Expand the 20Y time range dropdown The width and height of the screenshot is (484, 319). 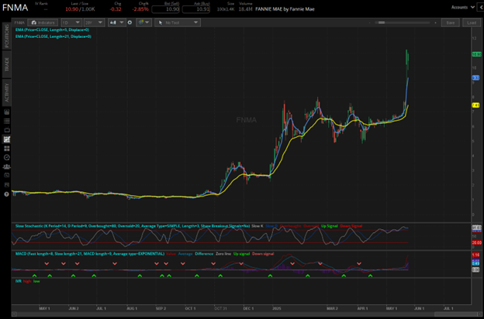pos(93,22)
